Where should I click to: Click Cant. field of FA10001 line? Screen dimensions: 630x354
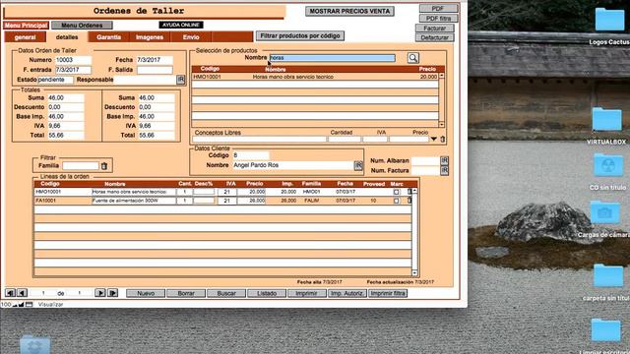[x=184, y=201]
